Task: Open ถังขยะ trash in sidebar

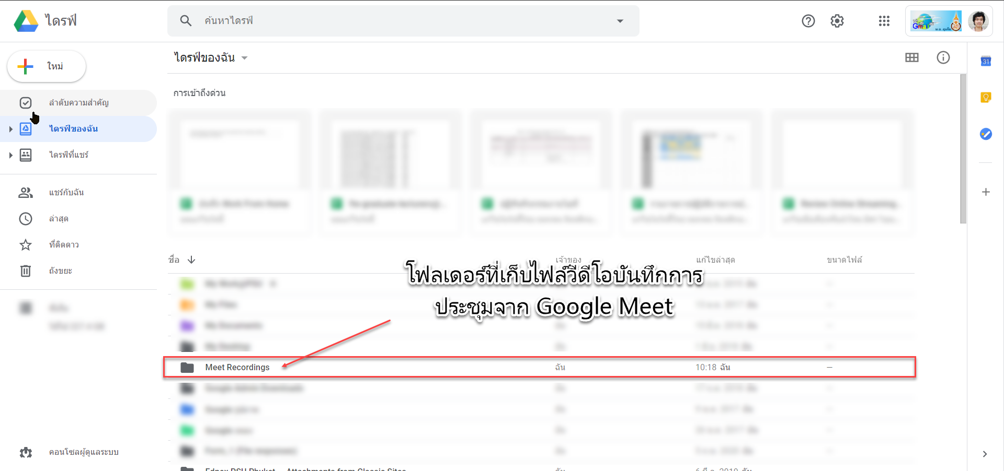Action: (61, 270)
